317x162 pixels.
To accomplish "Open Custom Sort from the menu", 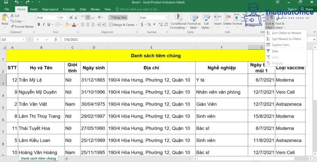I will click(286, 45).
